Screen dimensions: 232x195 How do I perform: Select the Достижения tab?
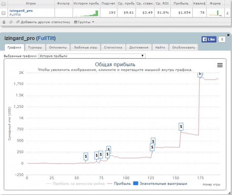point(139,47)
